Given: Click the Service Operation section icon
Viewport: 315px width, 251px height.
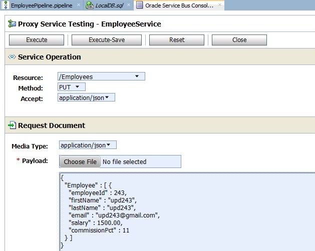Looking at the screenshot, I should [12, 57].
